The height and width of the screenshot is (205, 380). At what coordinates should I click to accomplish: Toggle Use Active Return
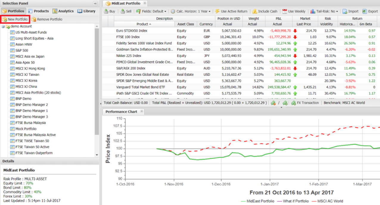click(231, 11)
